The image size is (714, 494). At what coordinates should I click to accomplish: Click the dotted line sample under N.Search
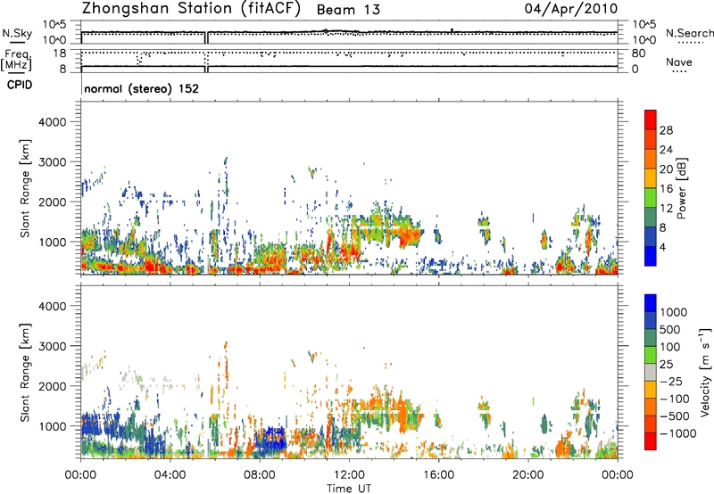pos(690,43)
